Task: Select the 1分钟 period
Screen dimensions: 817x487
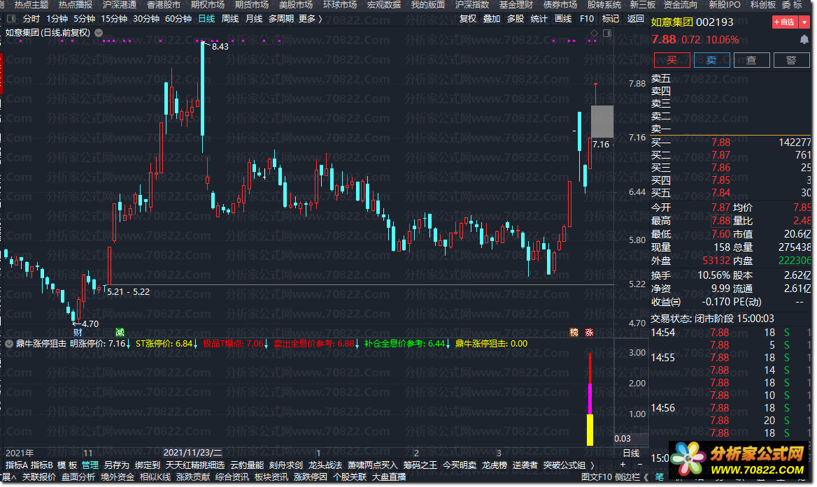Action: pos(57,19)
